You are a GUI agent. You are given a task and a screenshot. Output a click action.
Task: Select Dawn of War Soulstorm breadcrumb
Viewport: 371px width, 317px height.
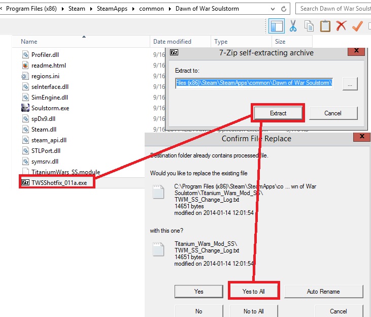207,9
